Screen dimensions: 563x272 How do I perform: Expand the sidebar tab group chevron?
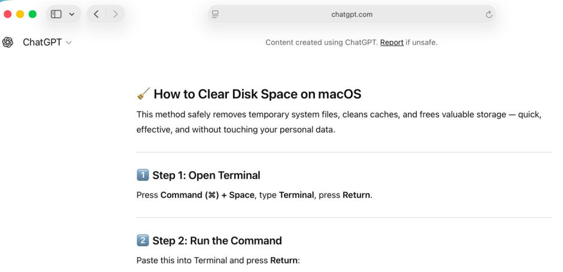tap(72, 14)
